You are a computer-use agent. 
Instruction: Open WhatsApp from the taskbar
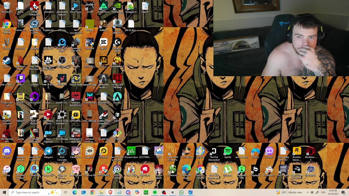tap(182, 192)
